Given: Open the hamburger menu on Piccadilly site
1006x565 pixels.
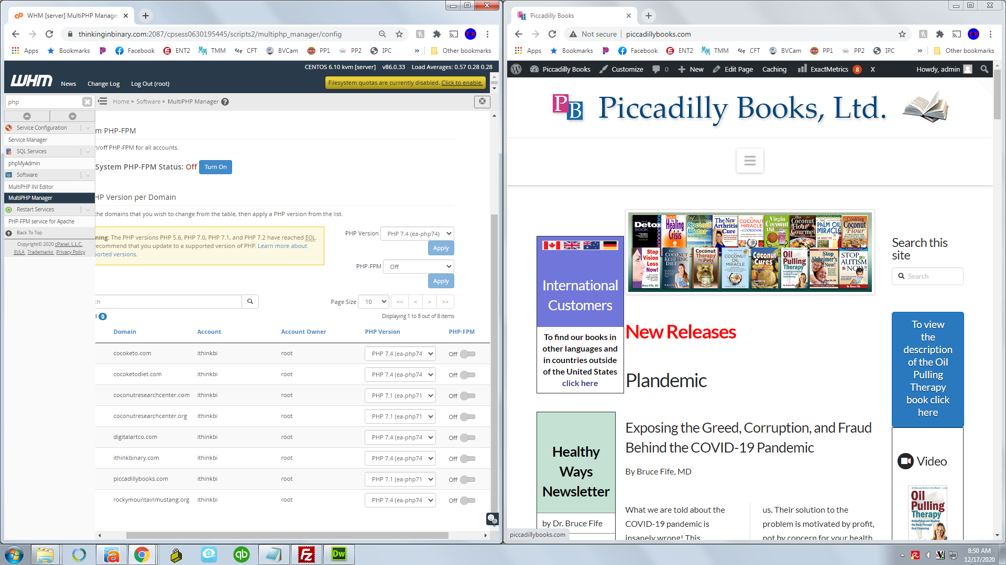Looking at the screenshot, I should coord(749,161).
